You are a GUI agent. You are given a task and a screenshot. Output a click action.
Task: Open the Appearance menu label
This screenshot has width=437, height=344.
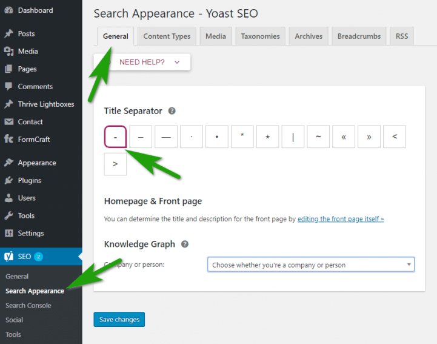pyautogui.click(x=37, y=163)
